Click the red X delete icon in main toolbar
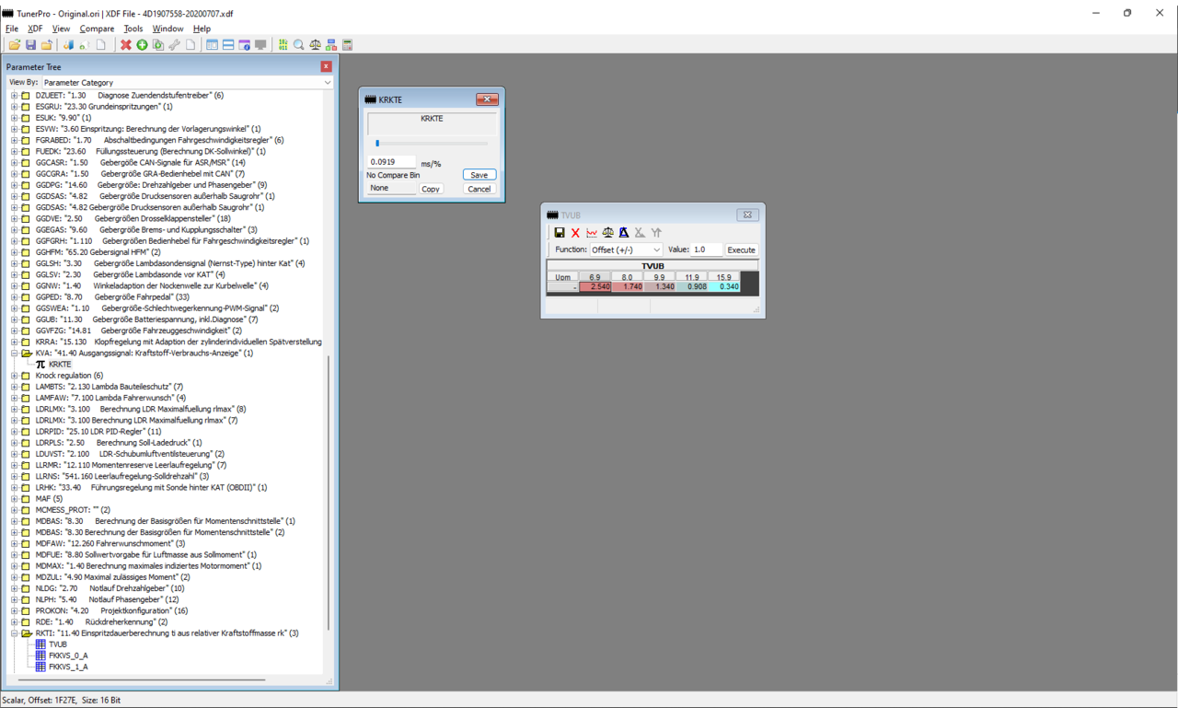The image size is (1178, 708). (126, 45)
